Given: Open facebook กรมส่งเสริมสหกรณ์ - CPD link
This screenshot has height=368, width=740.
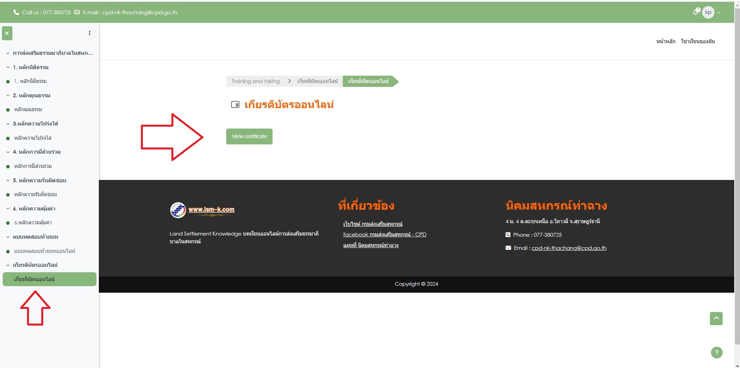Looking at the screenshot, I should (384, 234).
